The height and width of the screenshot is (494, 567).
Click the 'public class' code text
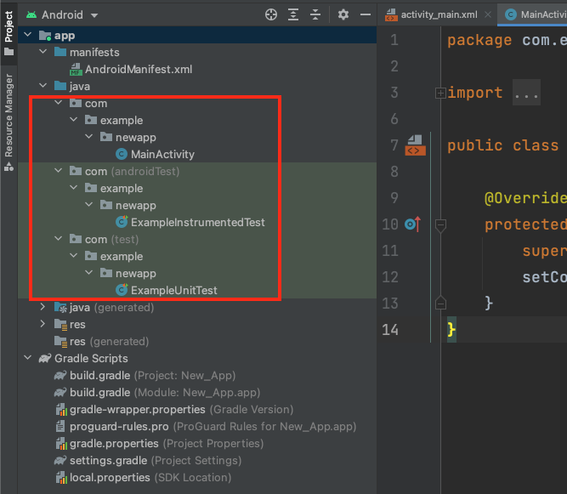pos(502,145)
